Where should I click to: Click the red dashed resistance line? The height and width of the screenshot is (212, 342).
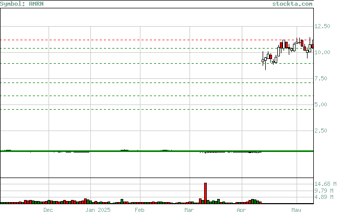(157, 40)
